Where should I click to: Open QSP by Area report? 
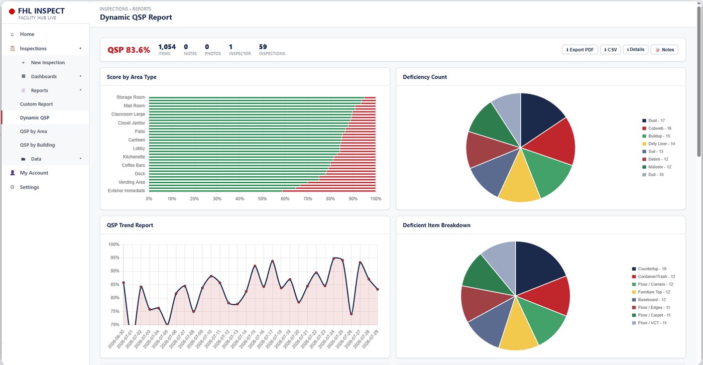pyautogui.click(x=34, y=132)
